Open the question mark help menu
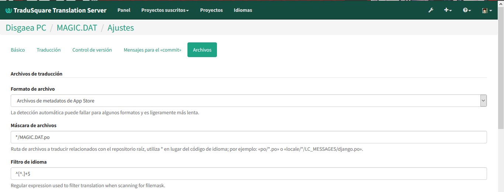 coord(467,10)
